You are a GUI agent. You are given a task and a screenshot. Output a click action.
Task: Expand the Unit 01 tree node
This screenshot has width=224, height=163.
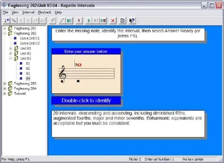(10, 48)
